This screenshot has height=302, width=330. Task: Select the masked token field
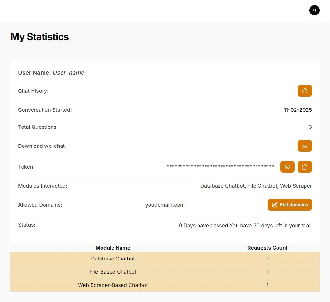(220, 167)
